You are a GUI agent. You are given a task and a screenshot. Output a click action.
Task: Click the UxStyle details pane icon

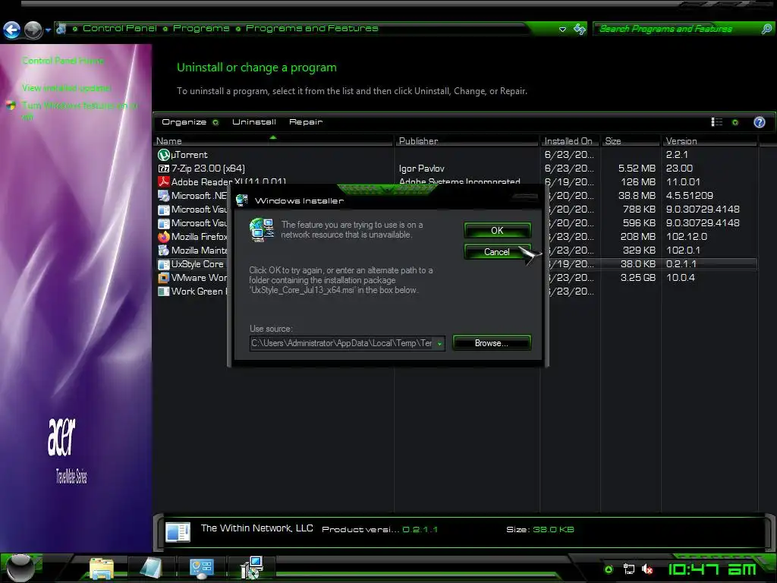coord(178,532)
